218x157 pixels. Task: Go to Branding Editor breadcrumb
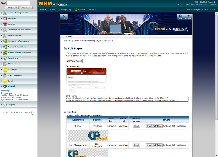(x=71, y=41)
